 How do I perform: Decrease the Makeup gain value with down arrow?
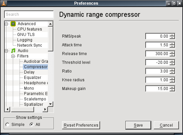click(x=172, y=90)
